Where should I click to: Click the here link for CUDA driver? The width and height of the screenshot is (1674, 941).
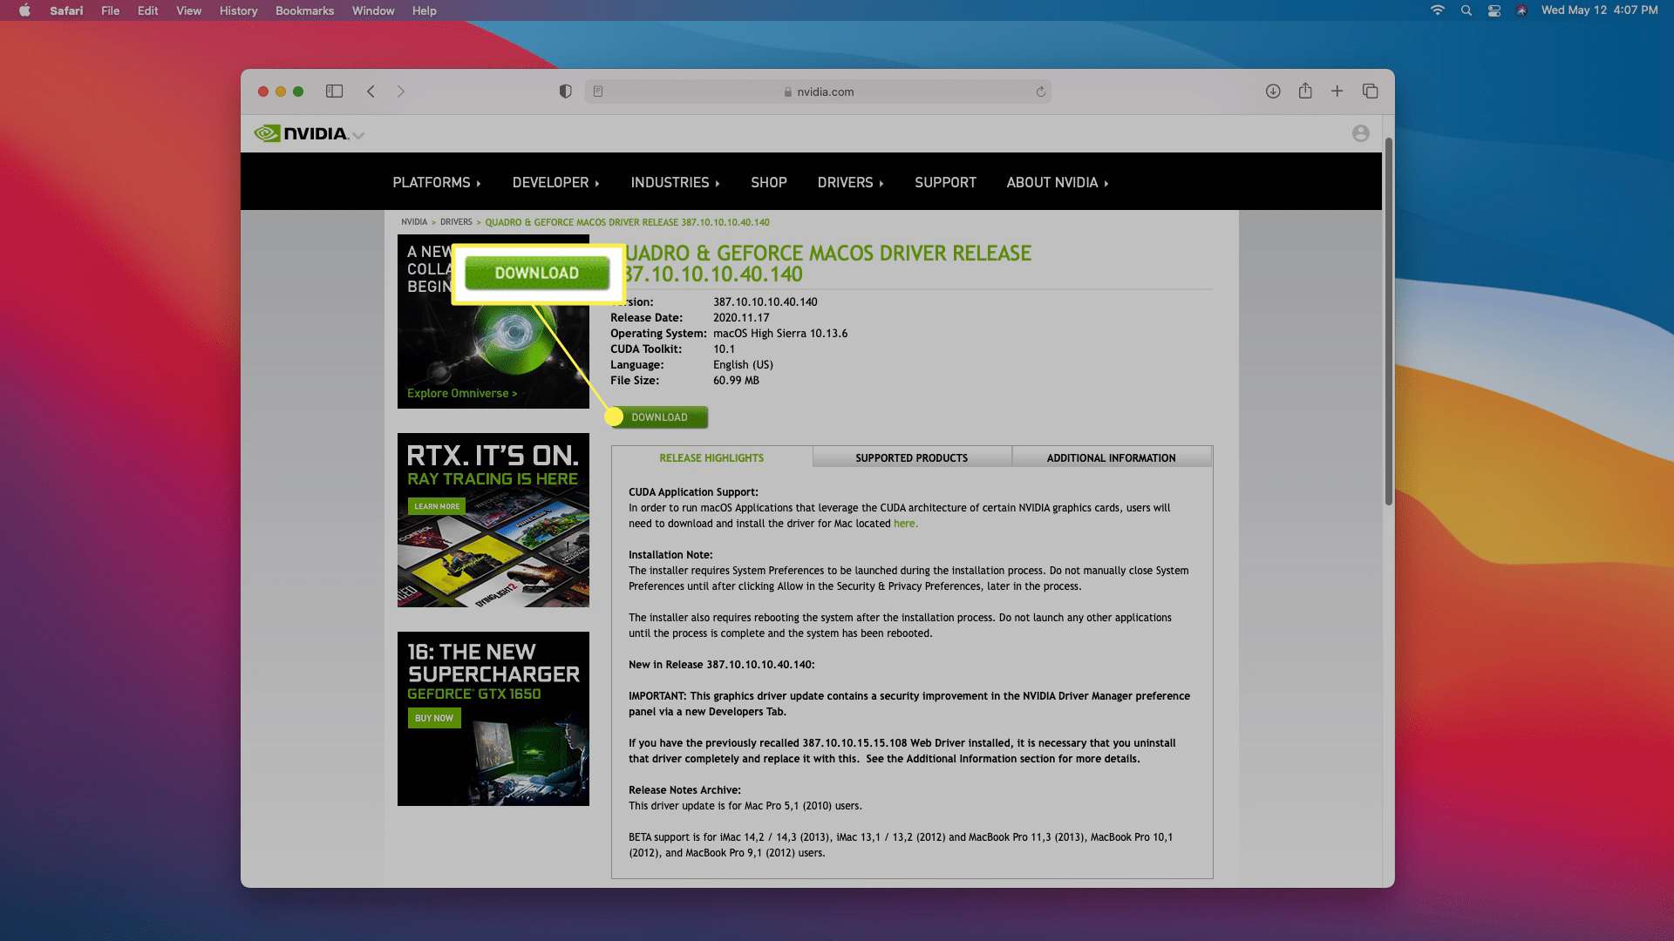[905, 523]
